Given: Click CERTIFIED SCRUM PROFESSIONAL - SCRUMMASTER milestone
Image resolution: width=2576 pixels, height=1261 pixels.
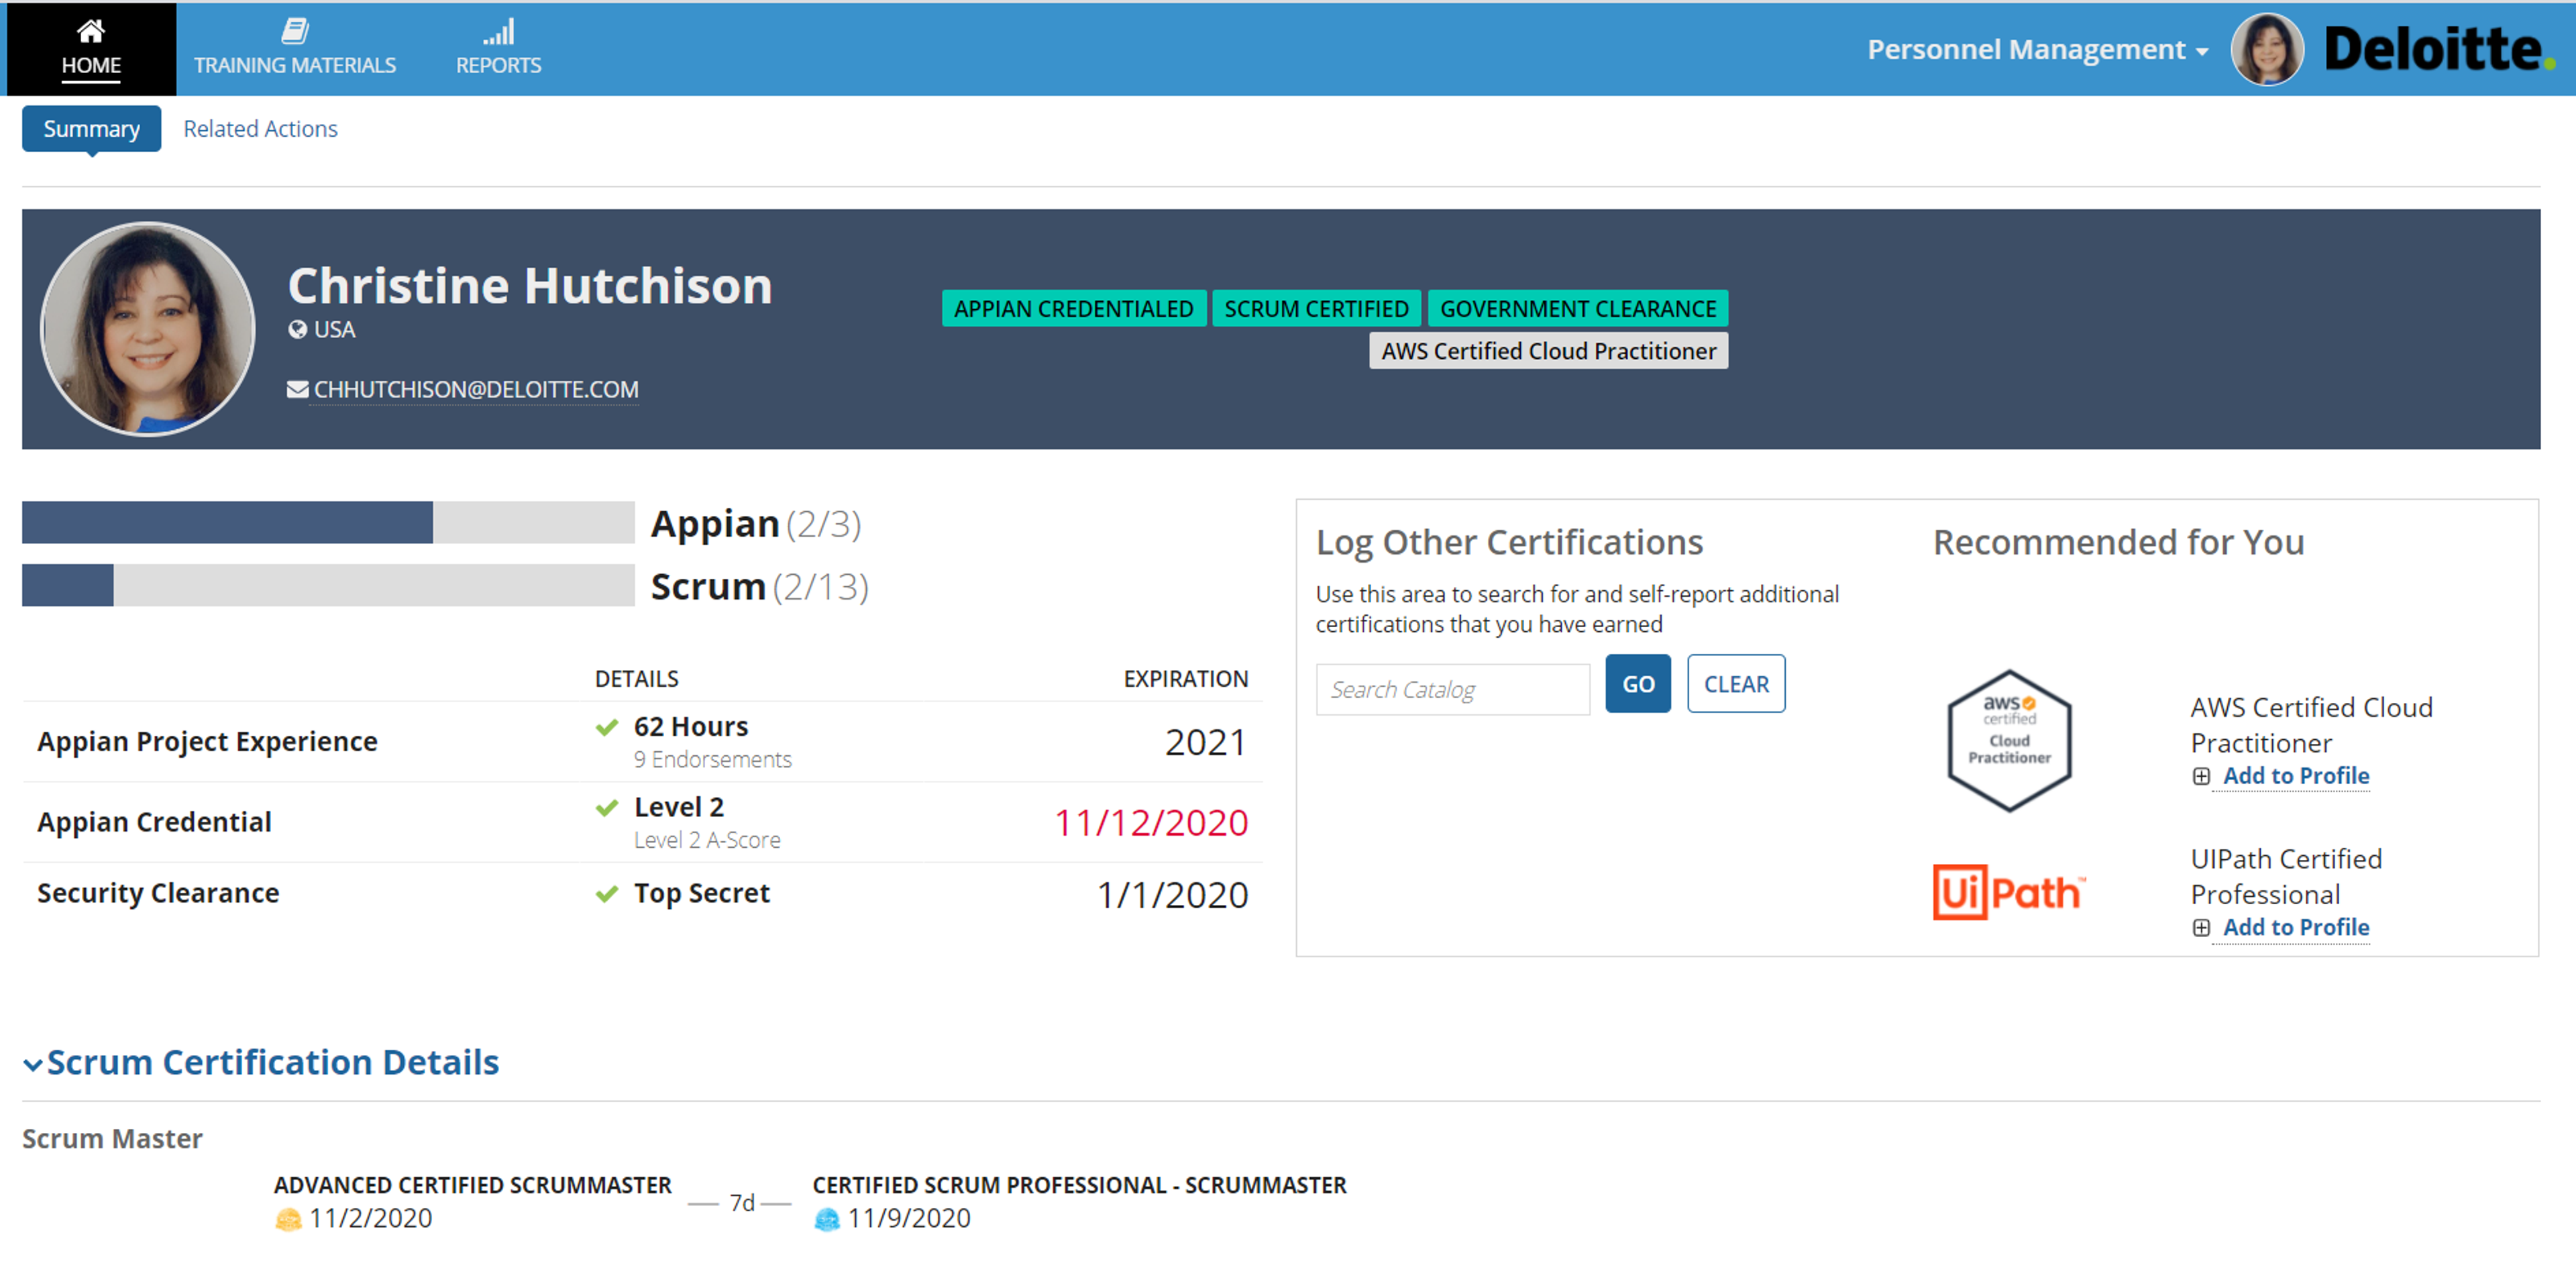Looking at the screenshot, I should pos(1079,1186).
